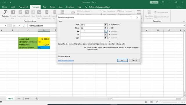The height and width of the screenshot is (105, 186).
Task: Cancel formula entry with X icon
Action: tap(14, 26)
